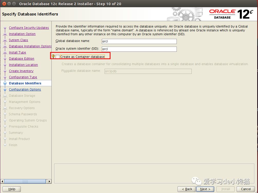Click the disabled Install button

(225, 189)
